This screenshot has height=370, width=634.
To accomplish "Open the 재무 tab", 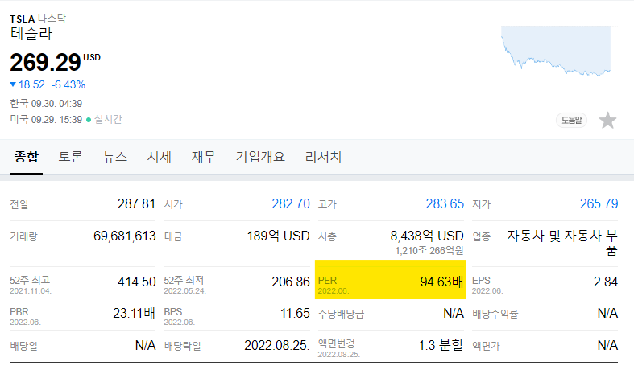I will click(x=204, y=157).
